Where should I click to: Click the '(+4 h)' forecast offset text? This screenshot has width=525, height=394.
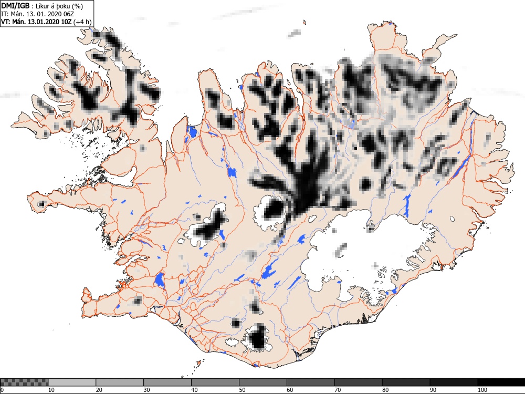click(82, 22)
